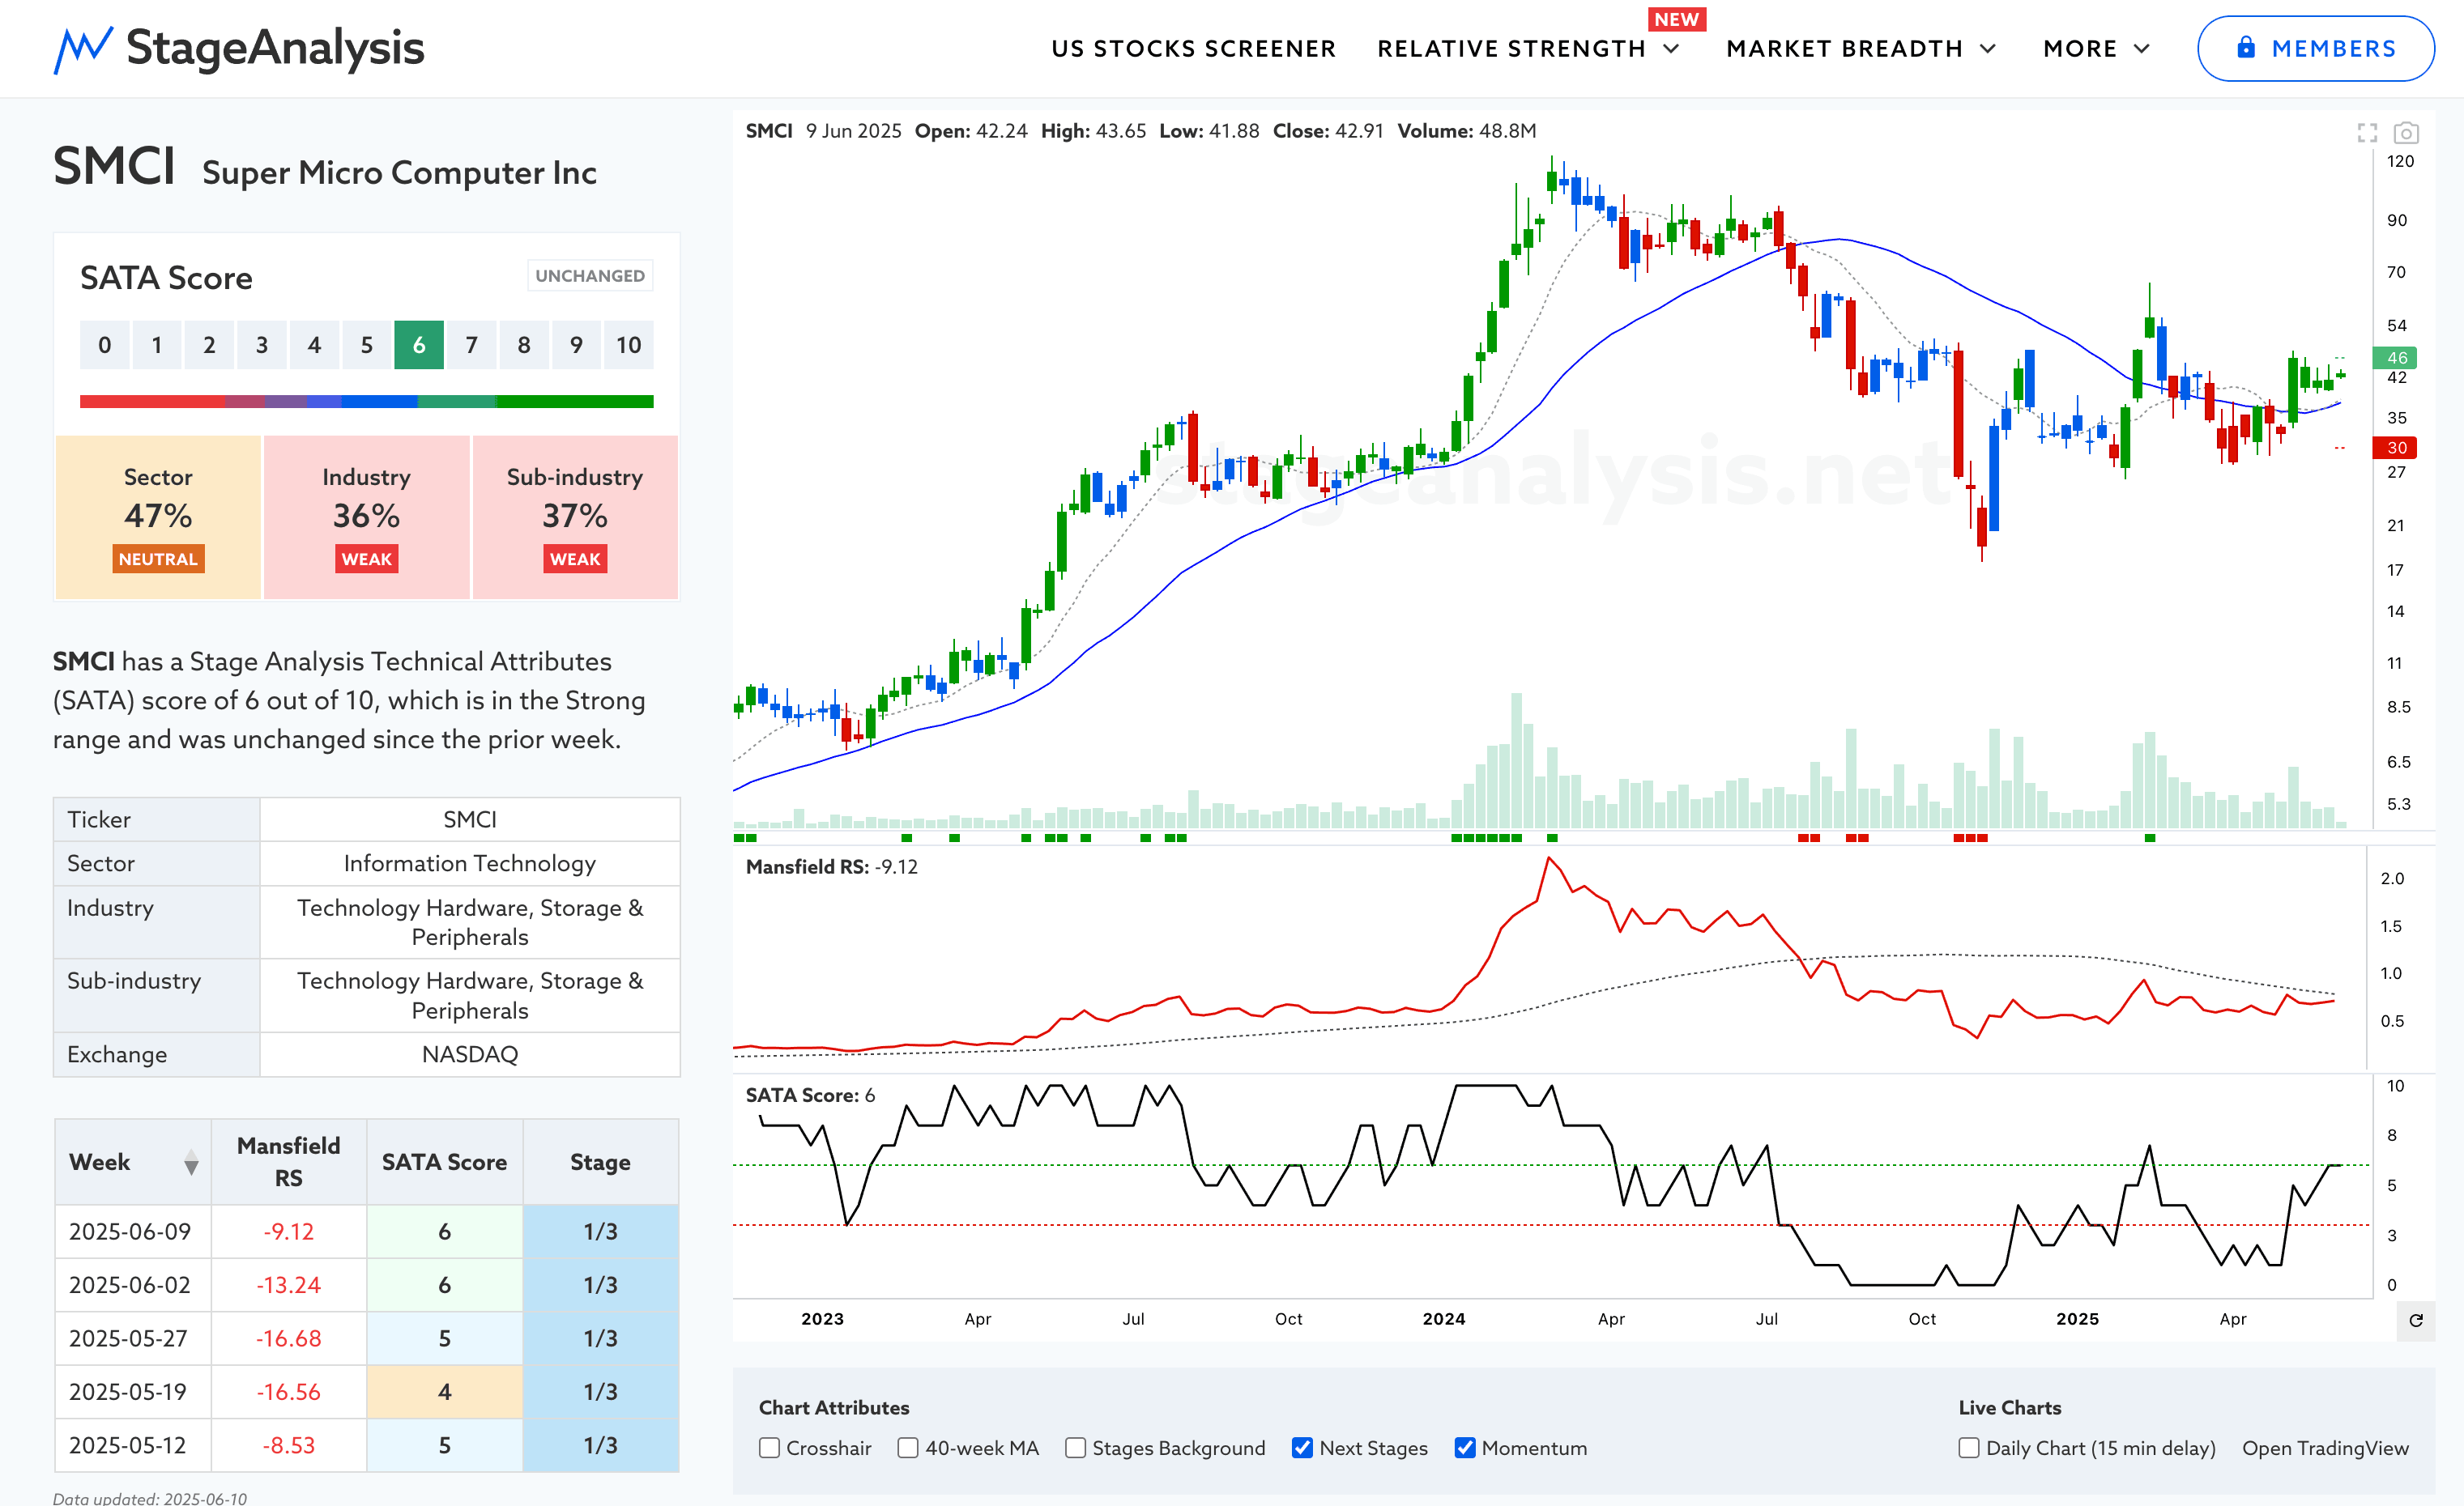Click the NASDAQ exchange cell
Screen dimensions: 2464x1506
[470, 1054]
